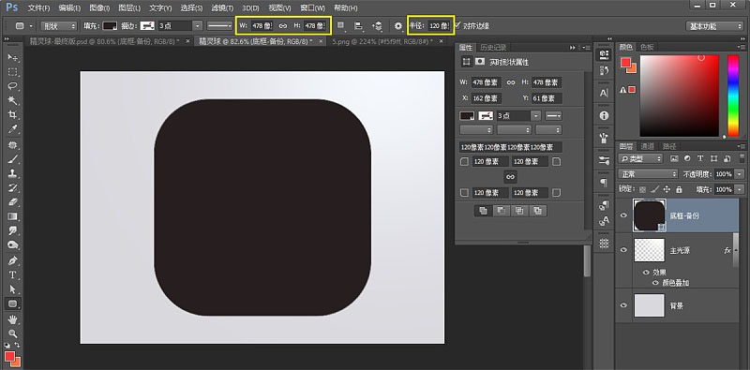Click the 半径 radius input field
The height and width of the screenshot is (370, 750).
[439, 26]
